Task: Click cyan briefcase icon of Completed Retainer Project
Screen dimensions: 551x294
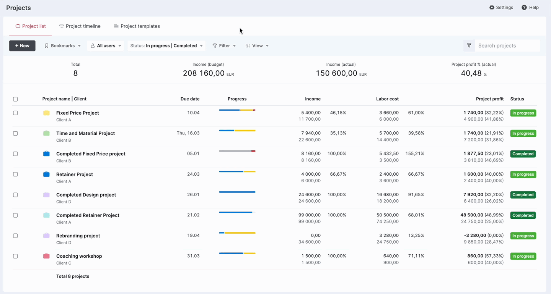Action: [46, 215]
